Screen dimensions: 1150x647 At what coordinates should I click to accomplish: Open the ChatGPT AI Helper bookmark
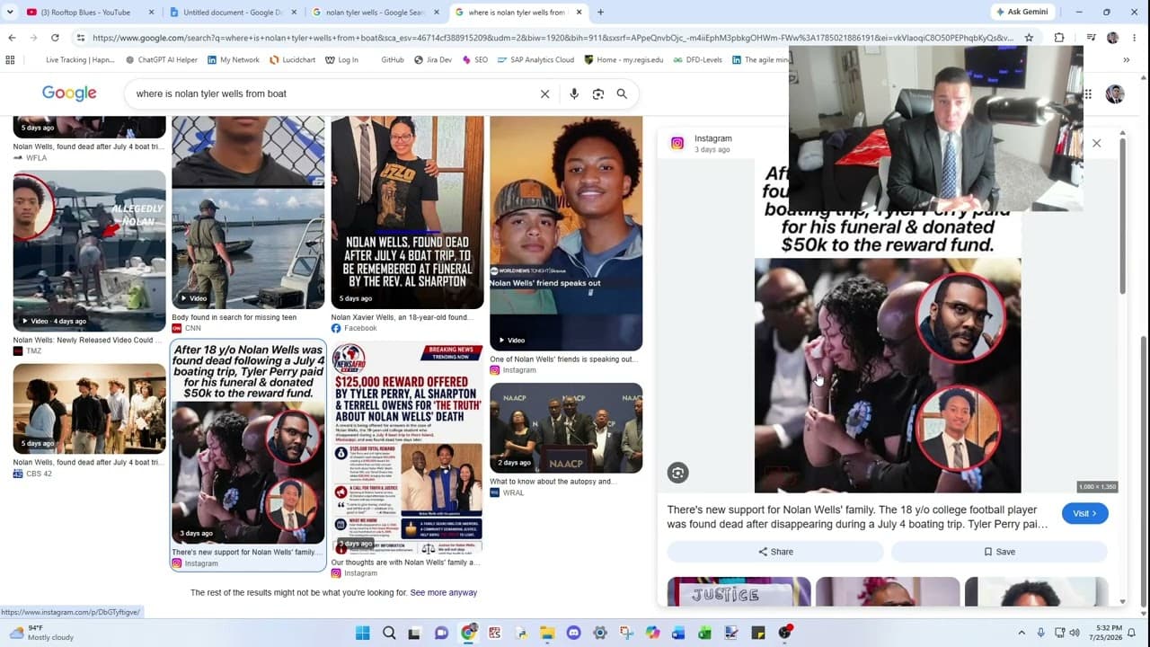(x=162, y=60)
